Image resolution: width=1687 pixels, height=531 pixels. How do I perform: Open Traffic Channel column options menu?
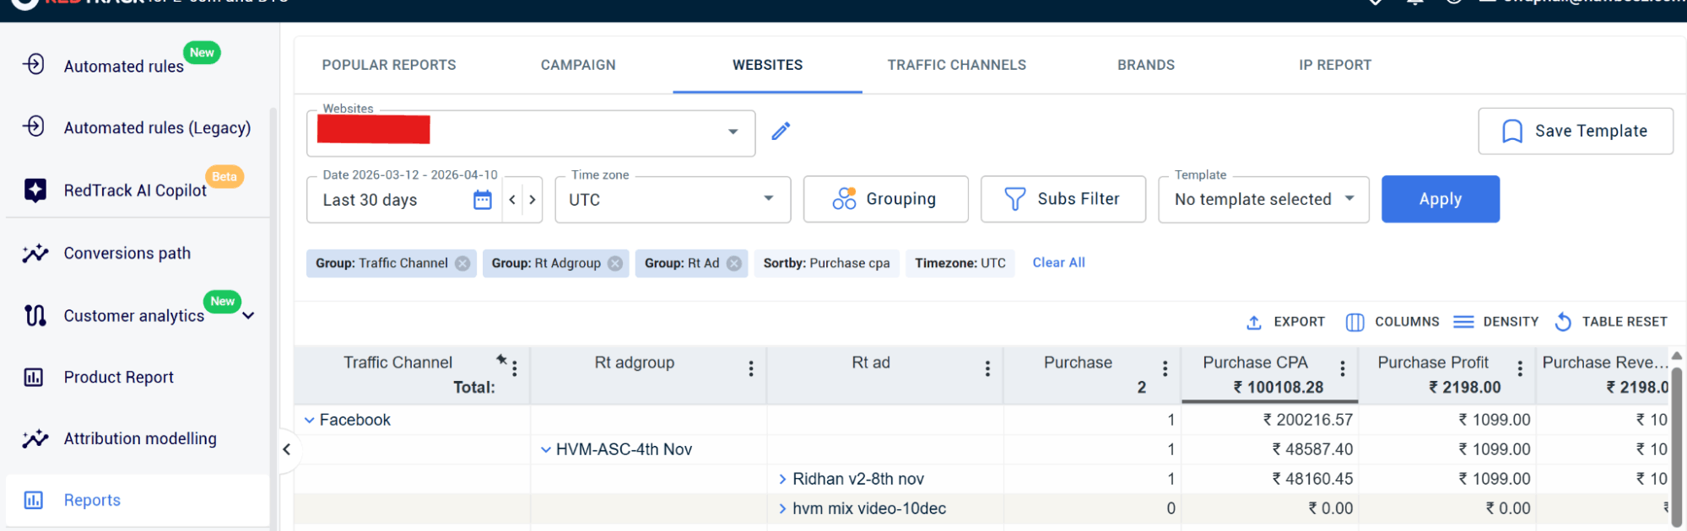[x=515, y=368]
